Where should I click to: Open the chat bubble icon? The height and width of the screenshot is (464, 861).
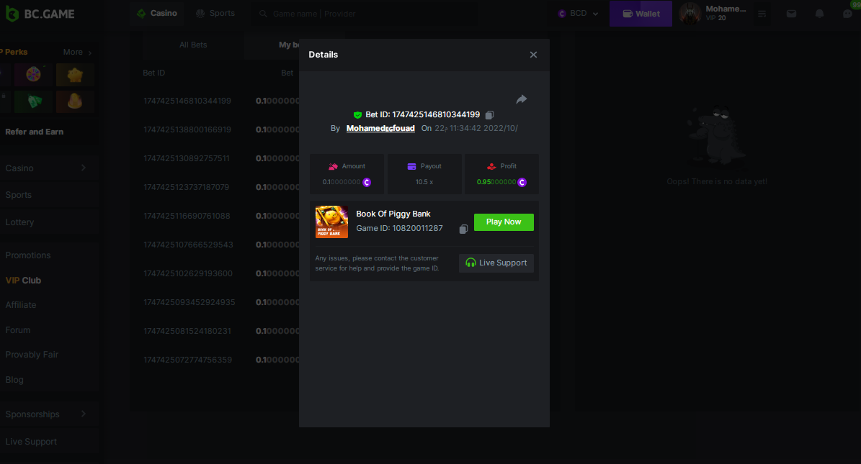847,14
